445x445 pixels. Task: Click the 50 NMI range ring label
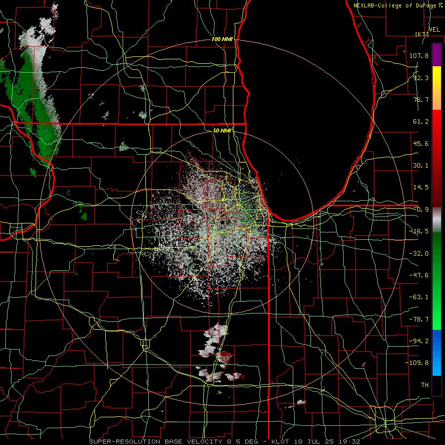[222, 131]
